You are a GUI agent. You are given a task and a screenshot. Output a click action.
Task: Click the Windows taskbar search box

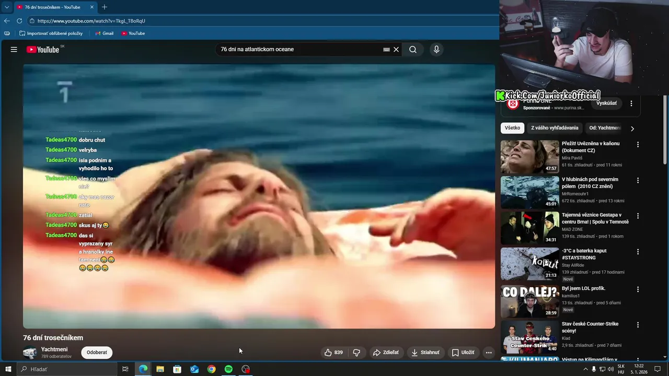pyautogui.click(x=67, y=369)
